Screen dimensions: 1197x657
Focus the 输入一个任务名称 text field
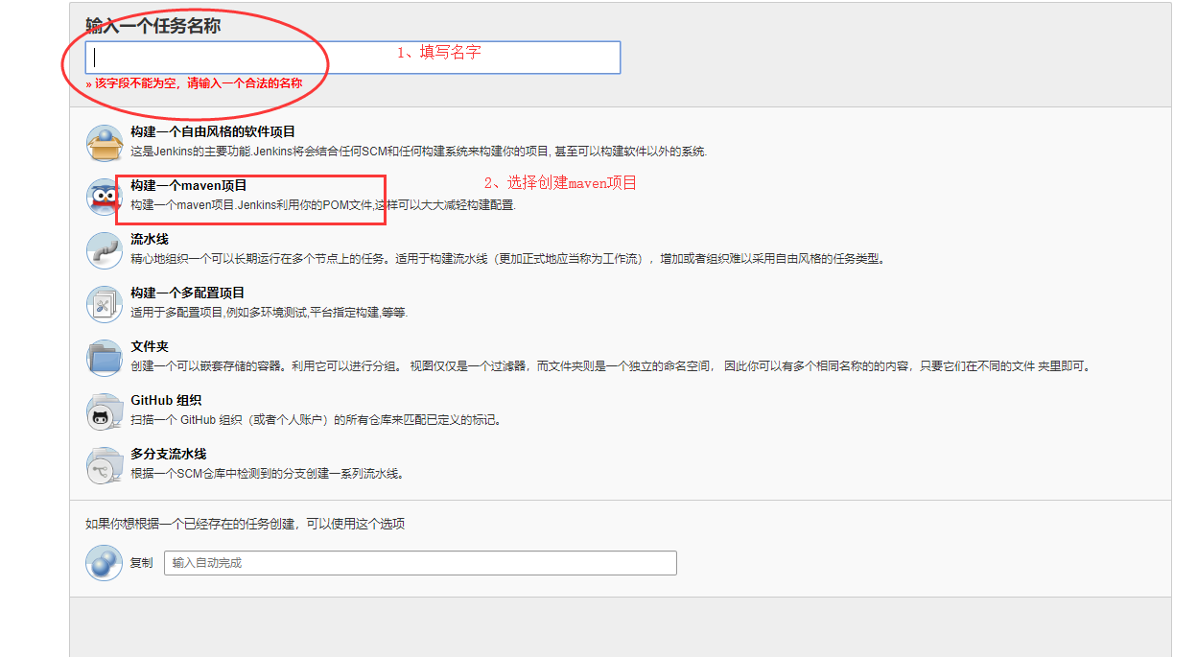coord(353,58)
